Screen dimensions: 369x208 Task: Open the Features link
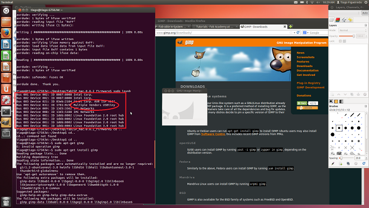coord(303,61)
